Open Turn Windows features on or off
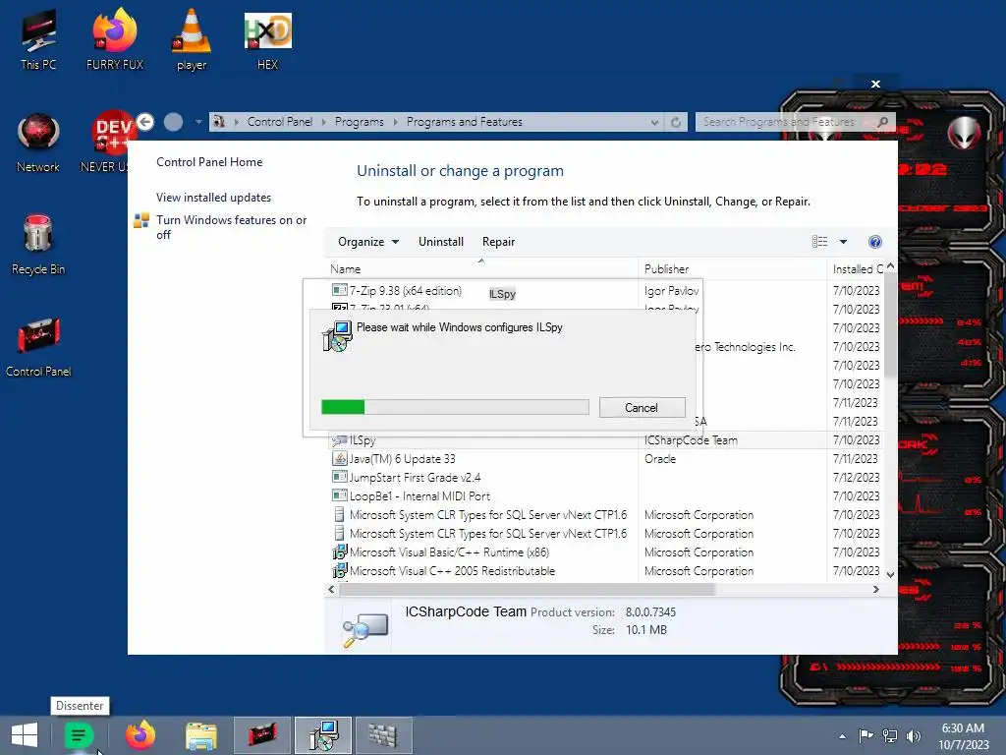This screenshot has height=755, width=1006. point(232,227)
